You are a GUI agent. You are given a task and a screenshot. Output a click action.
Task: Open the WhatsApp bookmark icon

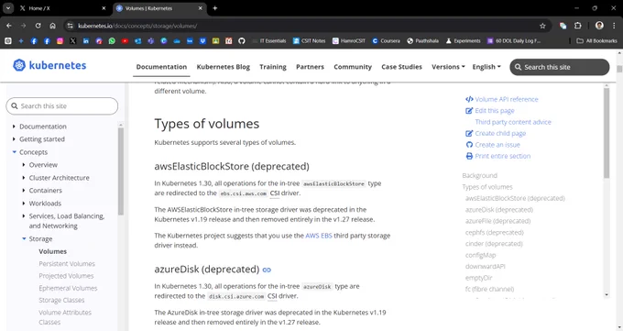pyautogui.click(x=112, y=41)
